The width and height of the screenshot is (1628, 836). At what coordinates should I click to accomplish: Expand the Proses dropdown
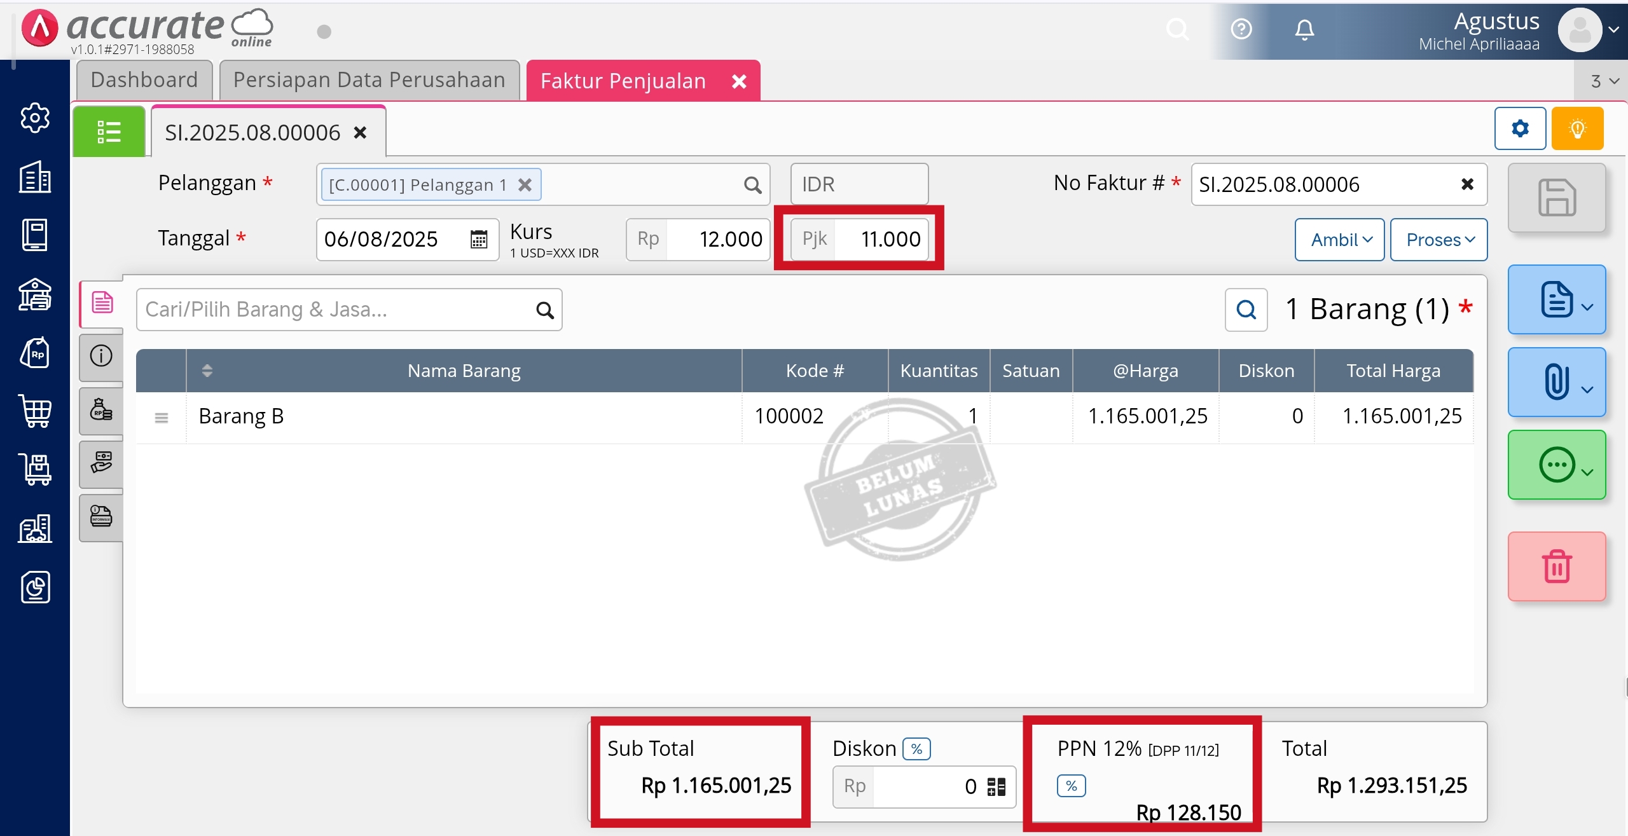(x=1438, y=240)
